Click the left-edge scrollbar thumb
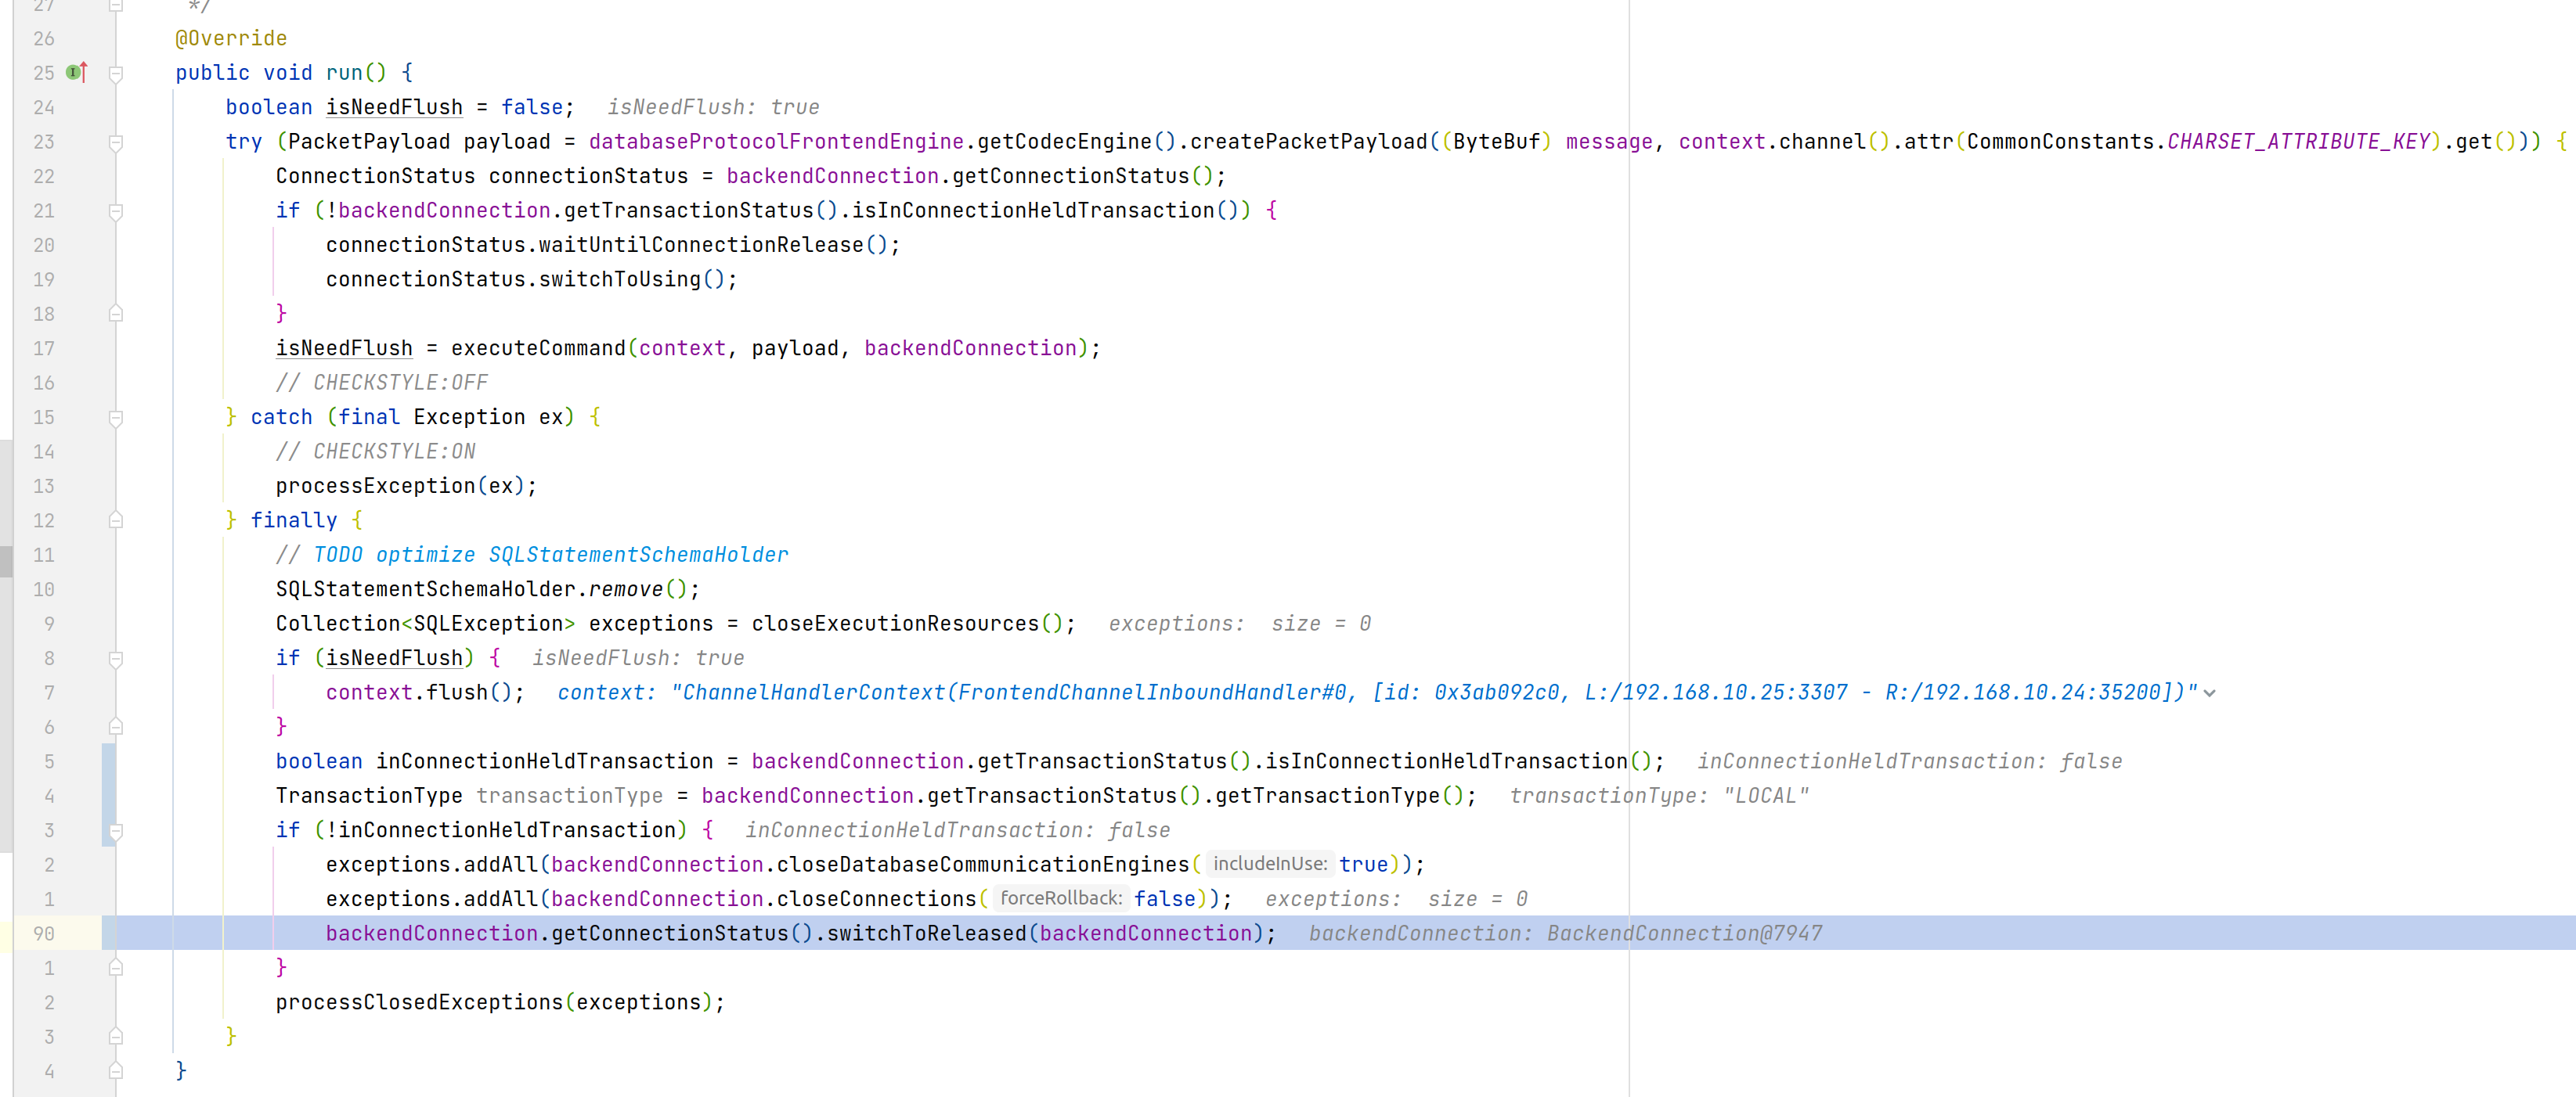This screenshot has height=1097, width=2576. tap(6, 560)
